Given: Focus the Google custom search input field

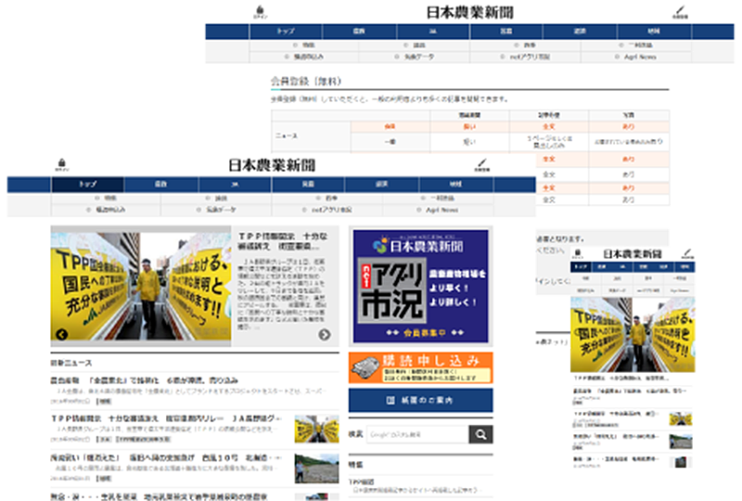Looking at the screenshot, I should point(418,434).
